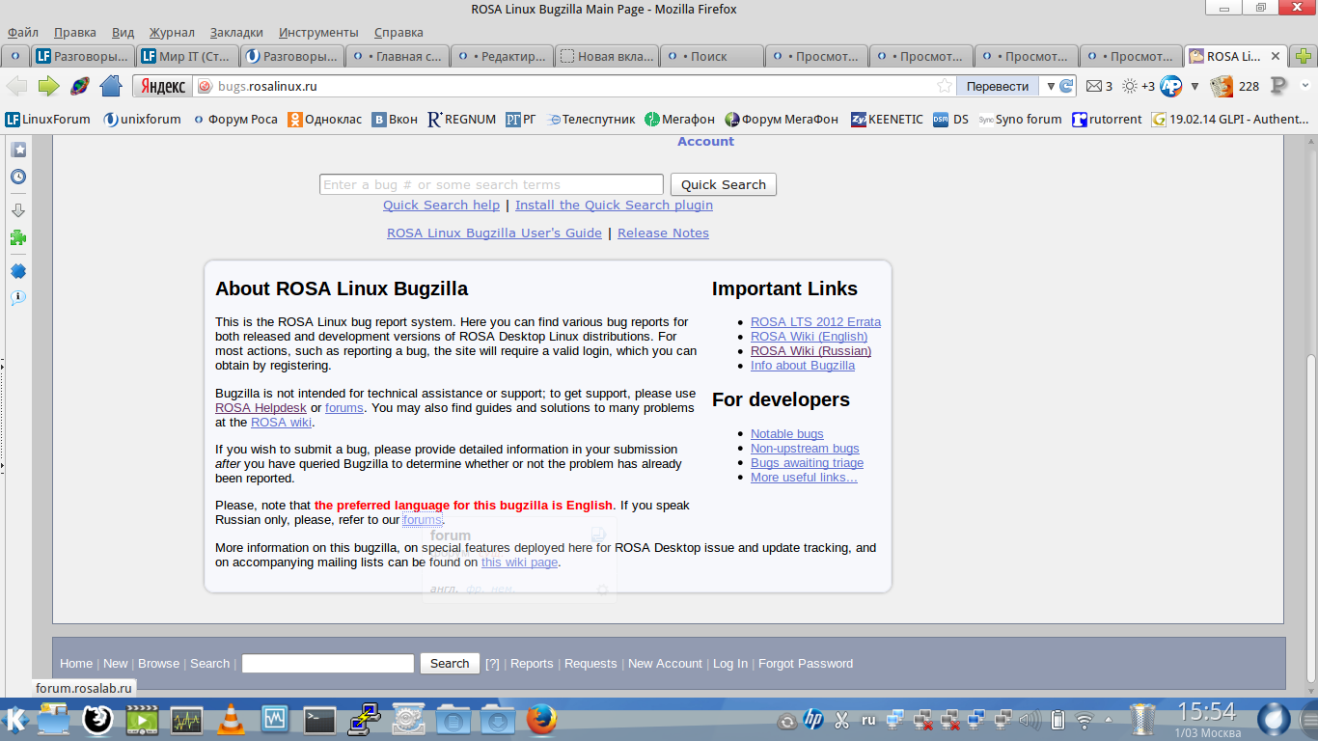Click the Quick Search button

click(x=724, y=184)
